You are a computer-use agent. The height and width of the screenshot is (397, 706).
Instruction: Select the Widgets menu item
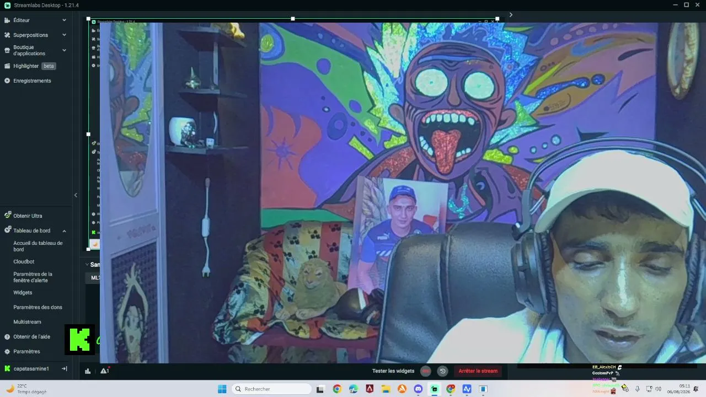click(x=23, y=292)
